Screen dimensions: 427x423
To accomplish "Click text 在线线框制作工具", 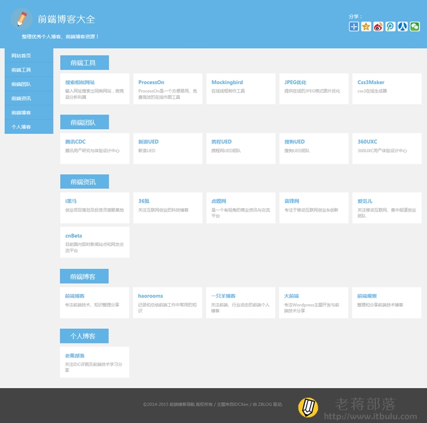I will [x=228, y=91].
